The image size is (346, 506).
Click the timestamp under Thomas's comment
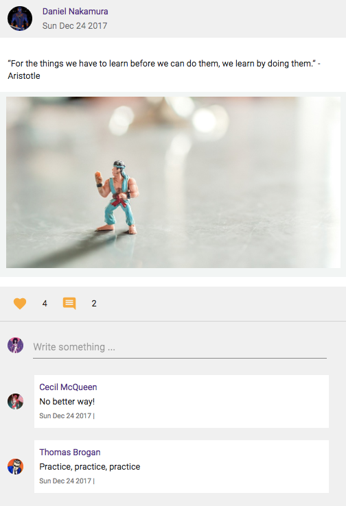pyautogui.click(x=67, y=481)
